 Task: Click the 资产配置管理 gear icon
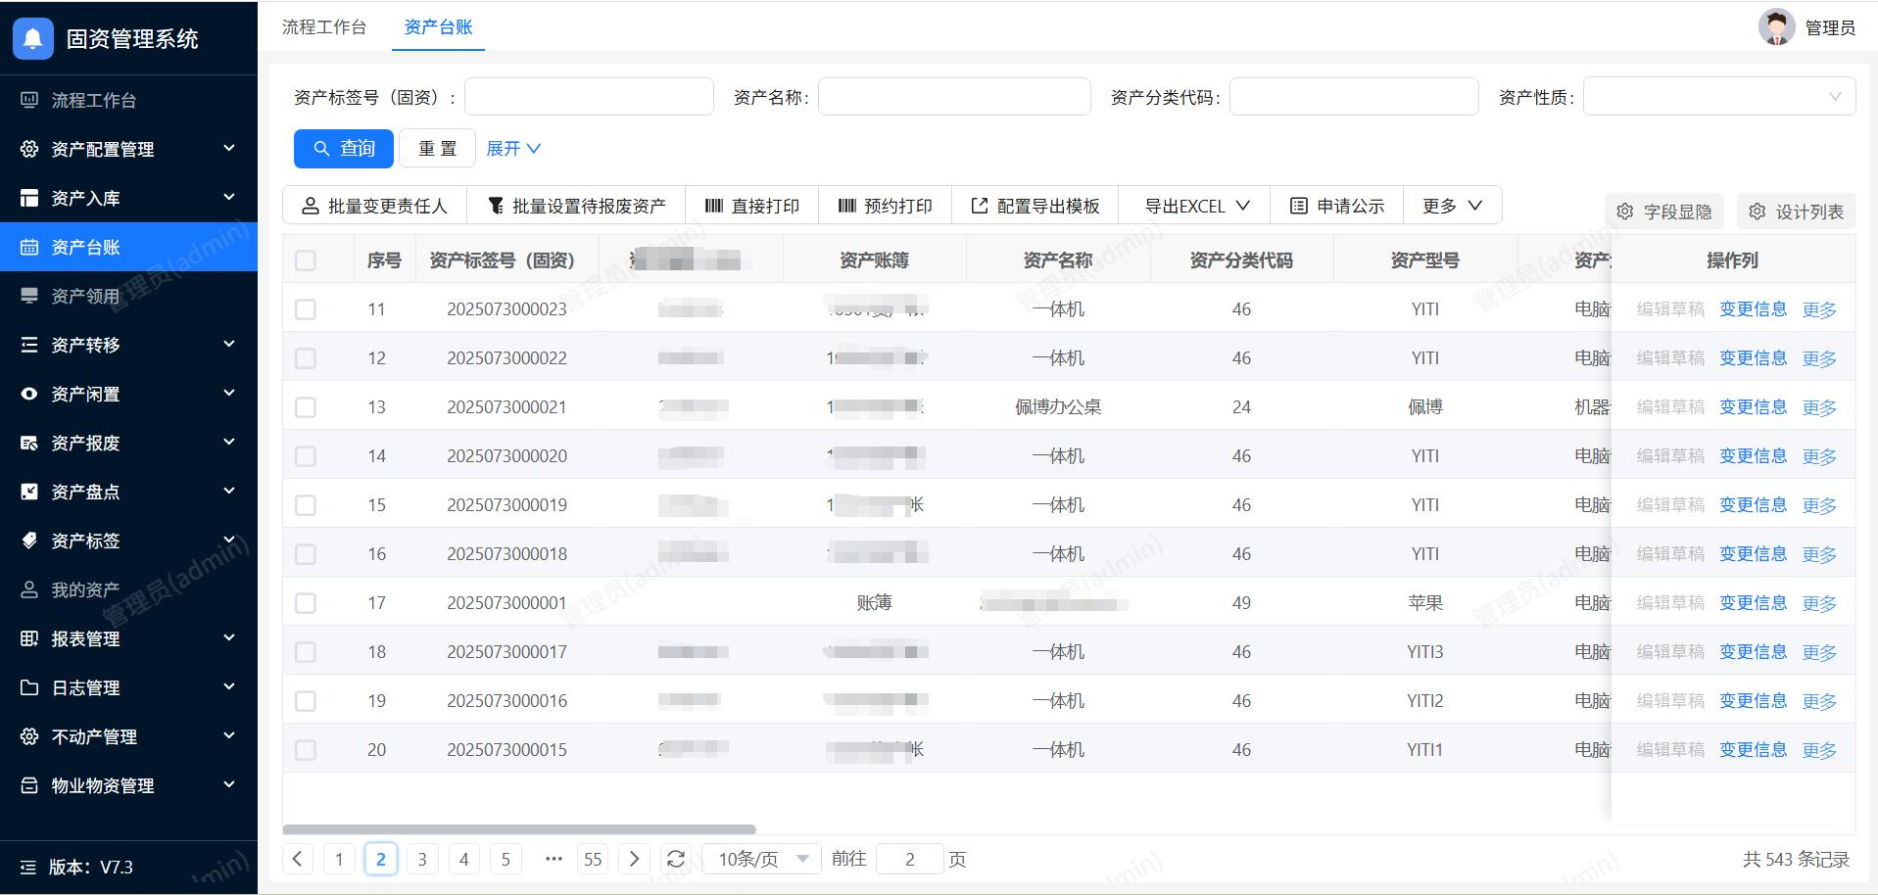coord(29,149)
